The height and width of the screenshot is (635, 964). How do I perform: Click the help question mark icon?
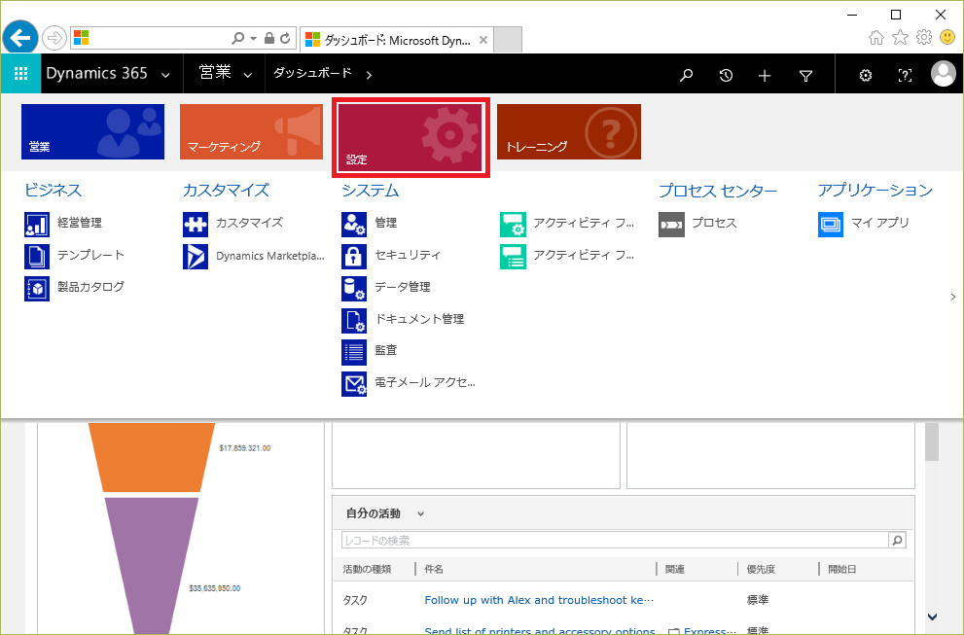905,75
